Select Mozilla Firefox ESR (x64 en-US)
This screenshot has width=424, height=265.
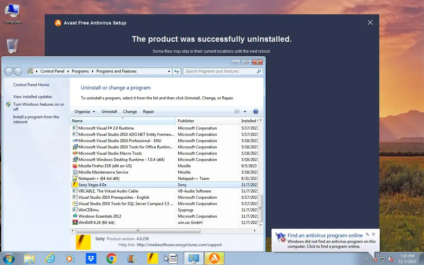(x=165, y=166)
